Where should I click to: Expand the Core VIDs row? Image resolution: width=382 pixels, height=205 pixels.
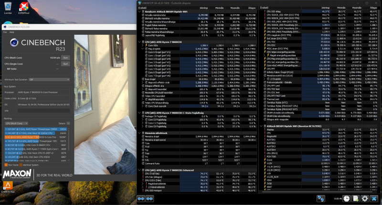click(143, 45)
